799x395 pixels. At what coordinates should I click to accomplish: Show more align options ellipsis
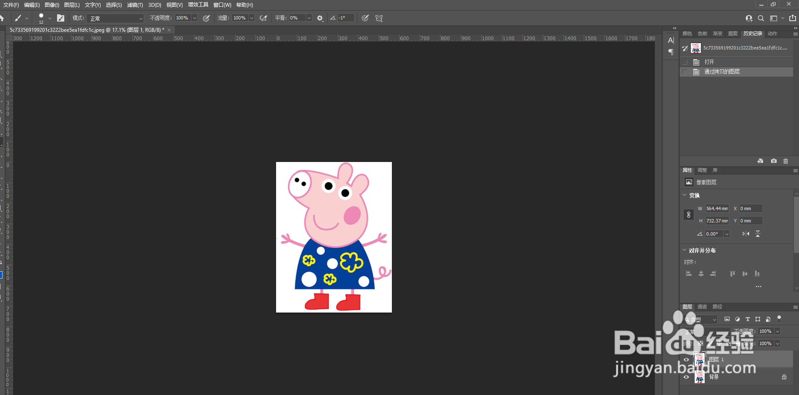pos(758,287)
